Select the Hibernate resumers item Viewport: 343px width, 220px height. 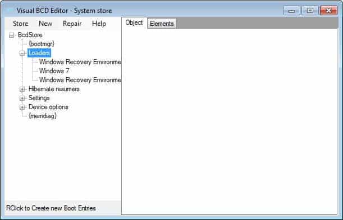pyautogui.click(x=54, y=89)
